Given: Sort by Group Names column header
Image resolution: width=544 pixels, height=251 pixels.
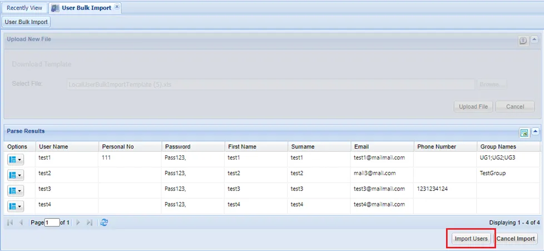Looking at the screenshot, I should [x=508, y=147].
